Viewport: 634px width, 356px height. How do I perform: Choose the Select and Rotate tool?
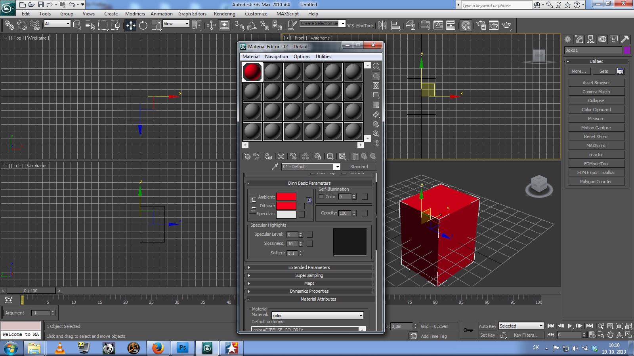click(143, 25)
